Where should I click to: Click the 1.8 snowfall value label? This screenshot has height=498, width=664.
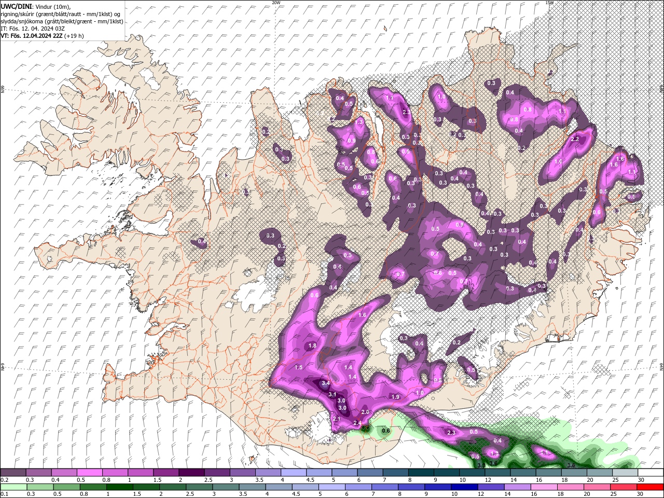point(312,345)
